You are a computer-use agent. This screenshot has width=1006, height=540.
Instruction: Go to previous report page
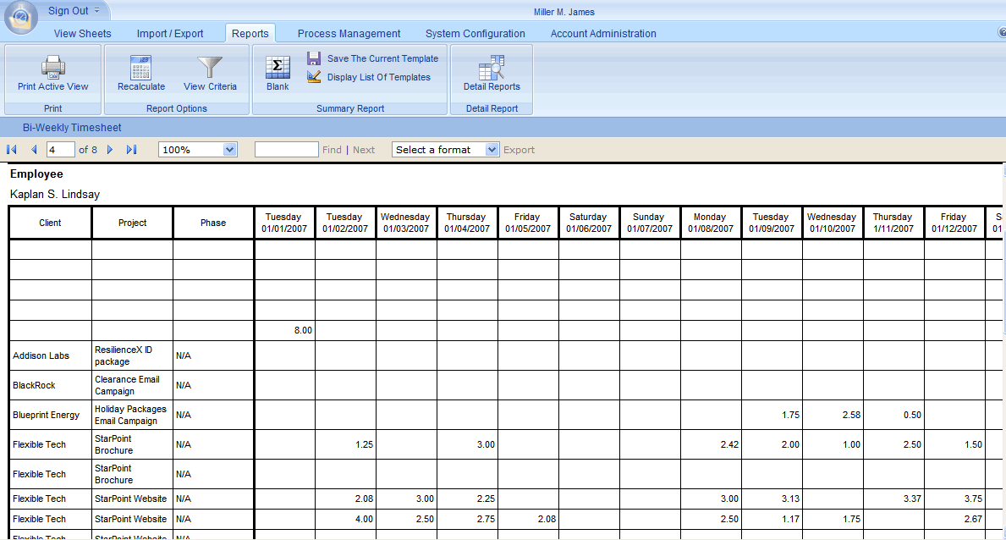tap(34, 150)
